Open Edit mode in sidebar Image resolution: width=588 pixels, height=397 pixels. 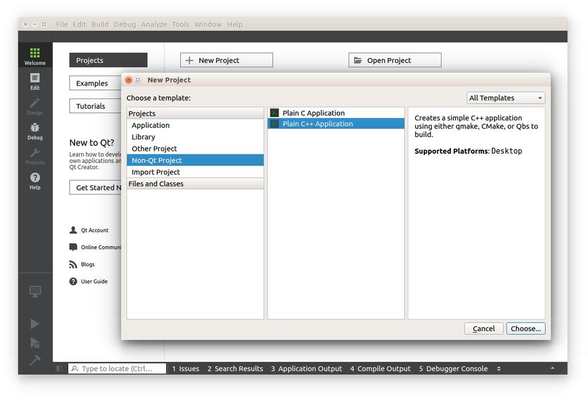pos(35,81)
